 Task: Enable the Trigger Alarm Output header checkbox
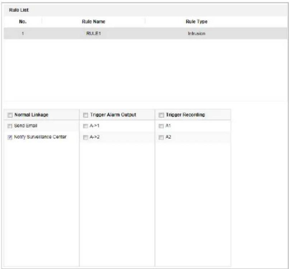click(86, 115)
